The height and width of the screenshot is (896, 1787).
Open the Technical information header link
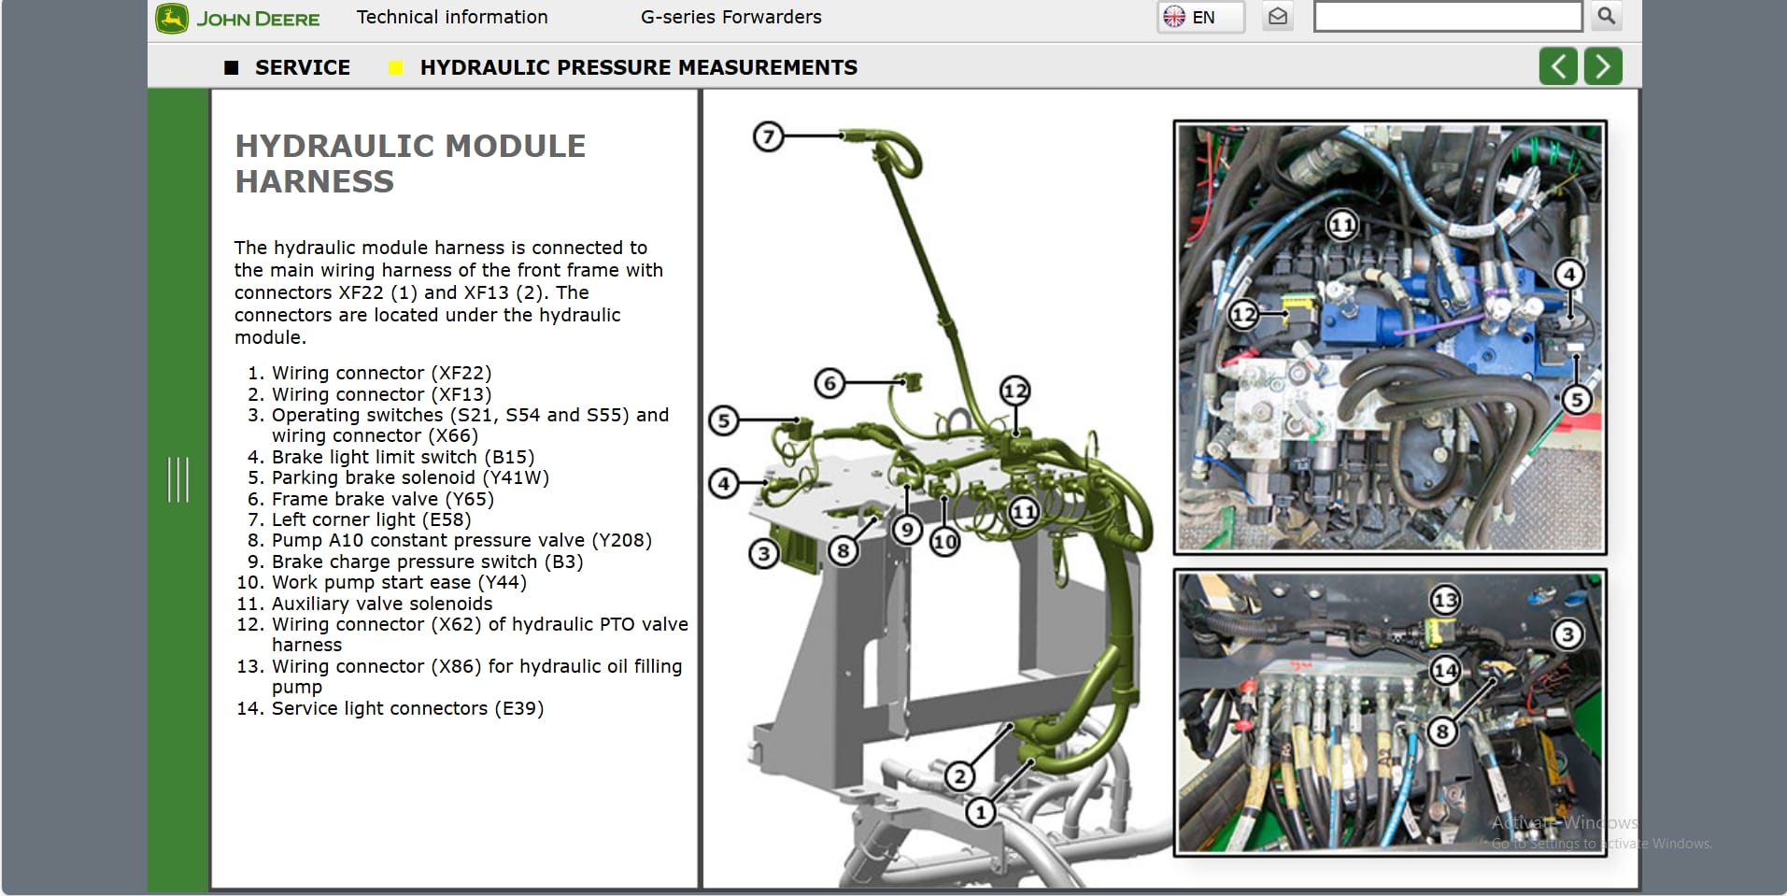coord(452,17)
